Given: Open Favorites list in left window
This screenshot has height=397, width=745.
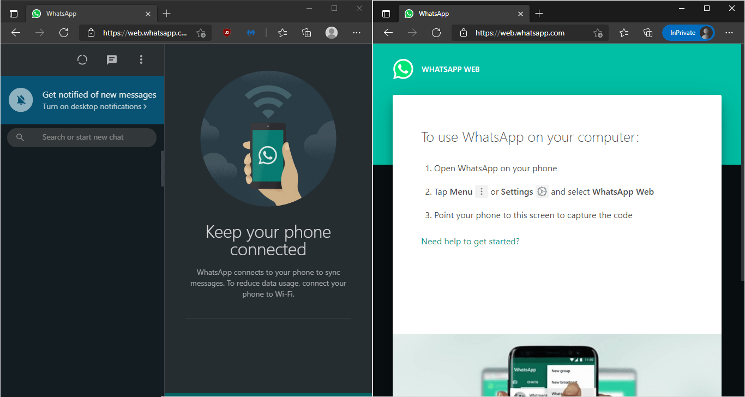Looking at the screenshot, I should coord(282,33).
